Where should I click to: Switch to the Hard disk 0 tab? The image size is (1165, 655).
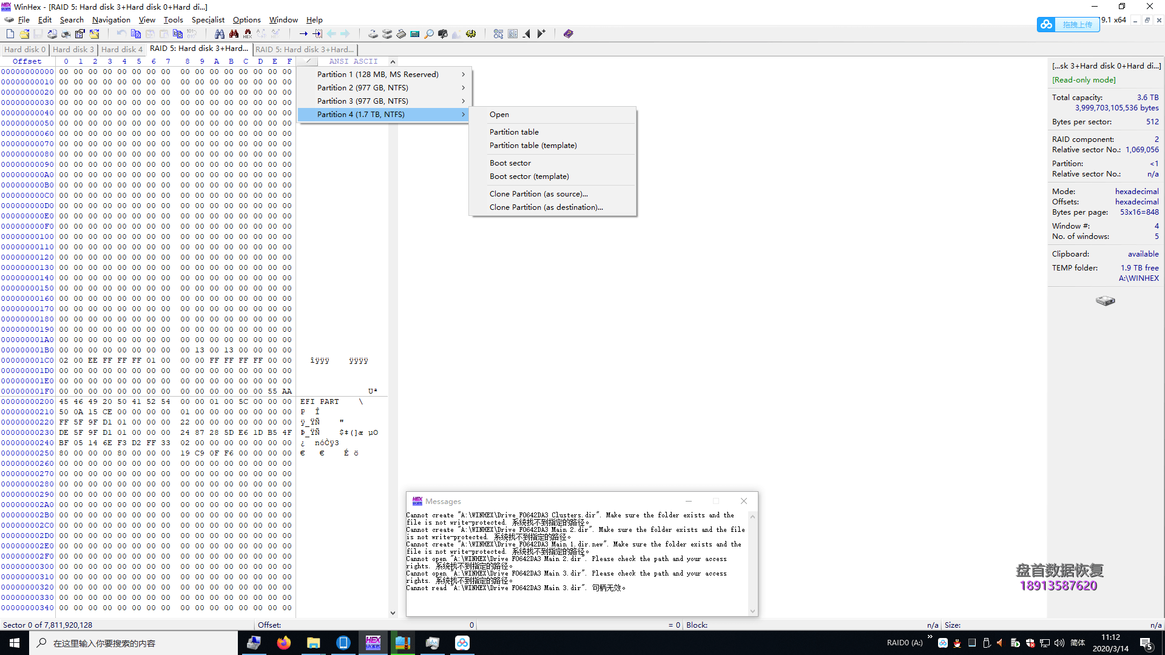coord(25,50)
